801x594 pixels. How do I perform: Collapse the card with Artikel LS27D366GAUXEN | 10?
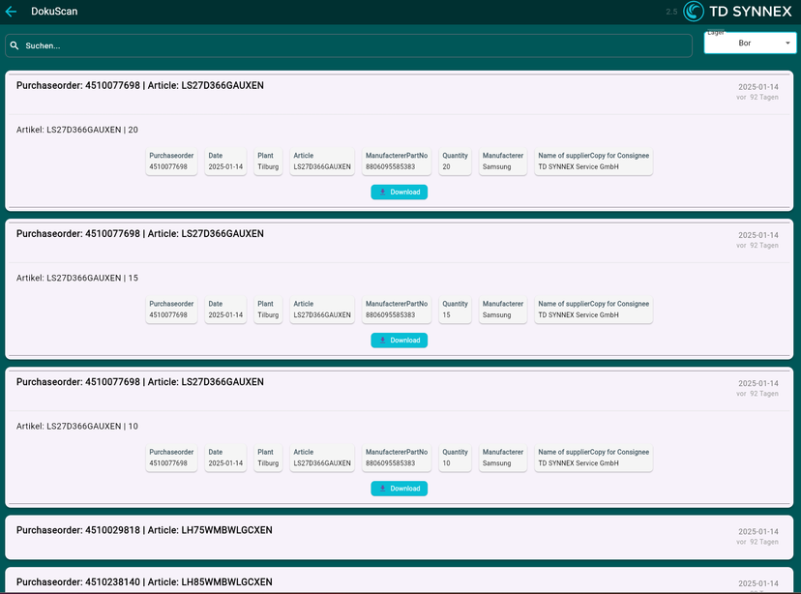tap(399, 388)
